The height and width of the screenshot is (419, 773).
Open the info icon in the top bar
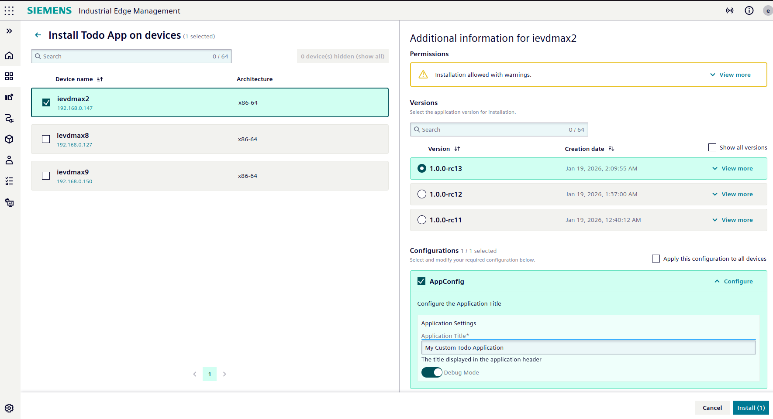(749, 10)
